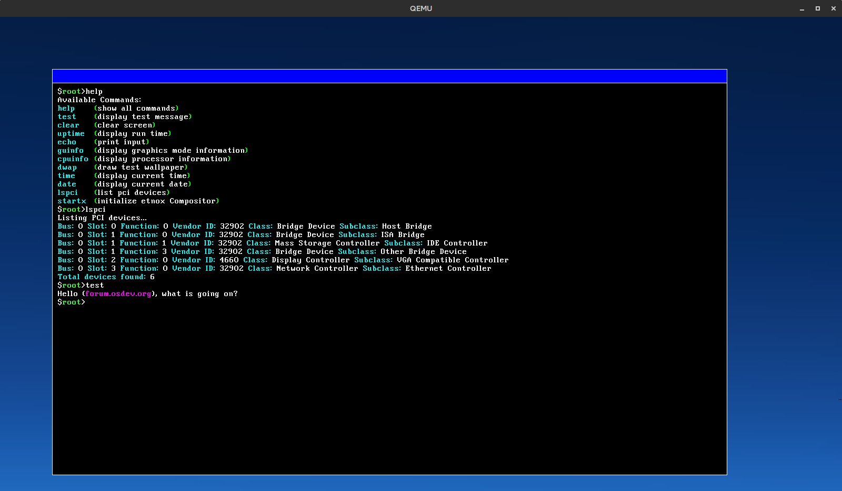Click 'Available Commands:' heading
The height and width of the screenshot is (491, 842).
pyautogui.click(x=99, y=100)
